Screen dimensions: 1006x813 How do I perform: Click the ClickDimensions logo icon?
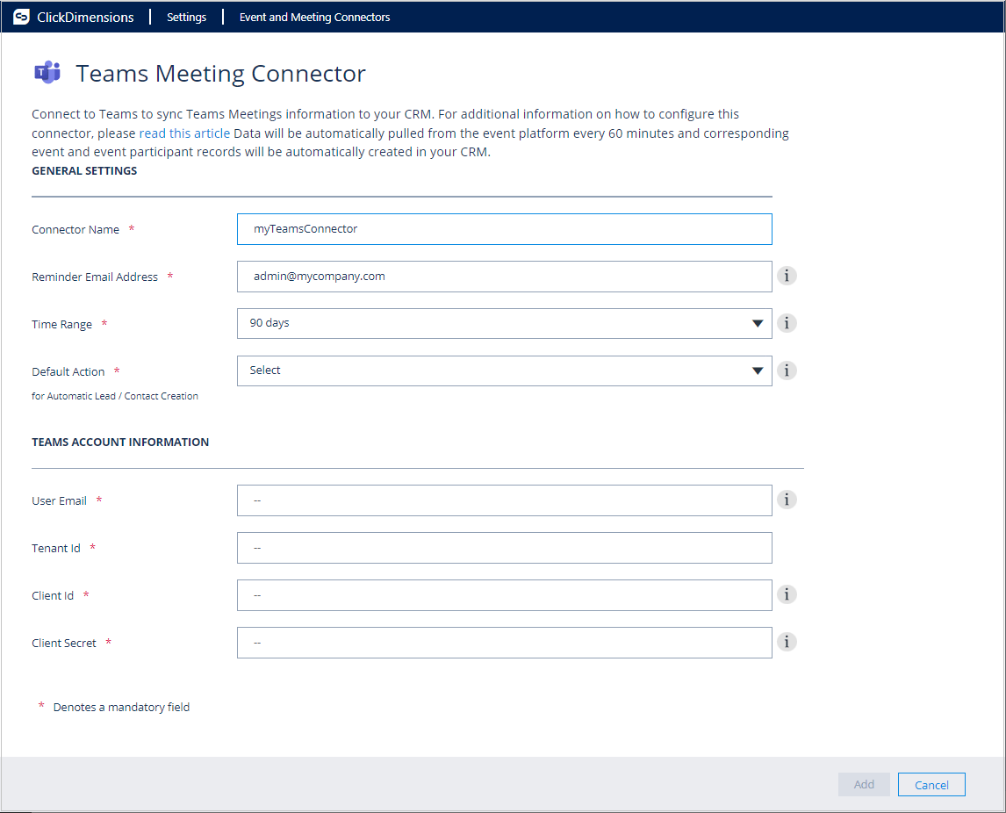pyautogui.click(x=20, y=17)
